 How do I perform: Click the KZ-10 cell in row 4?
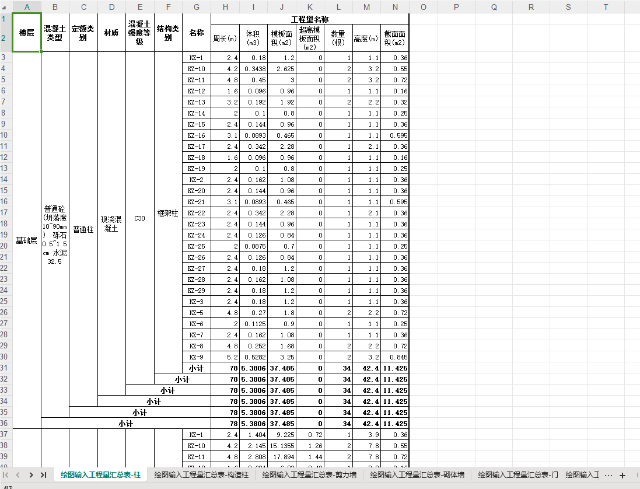(197, 69)
